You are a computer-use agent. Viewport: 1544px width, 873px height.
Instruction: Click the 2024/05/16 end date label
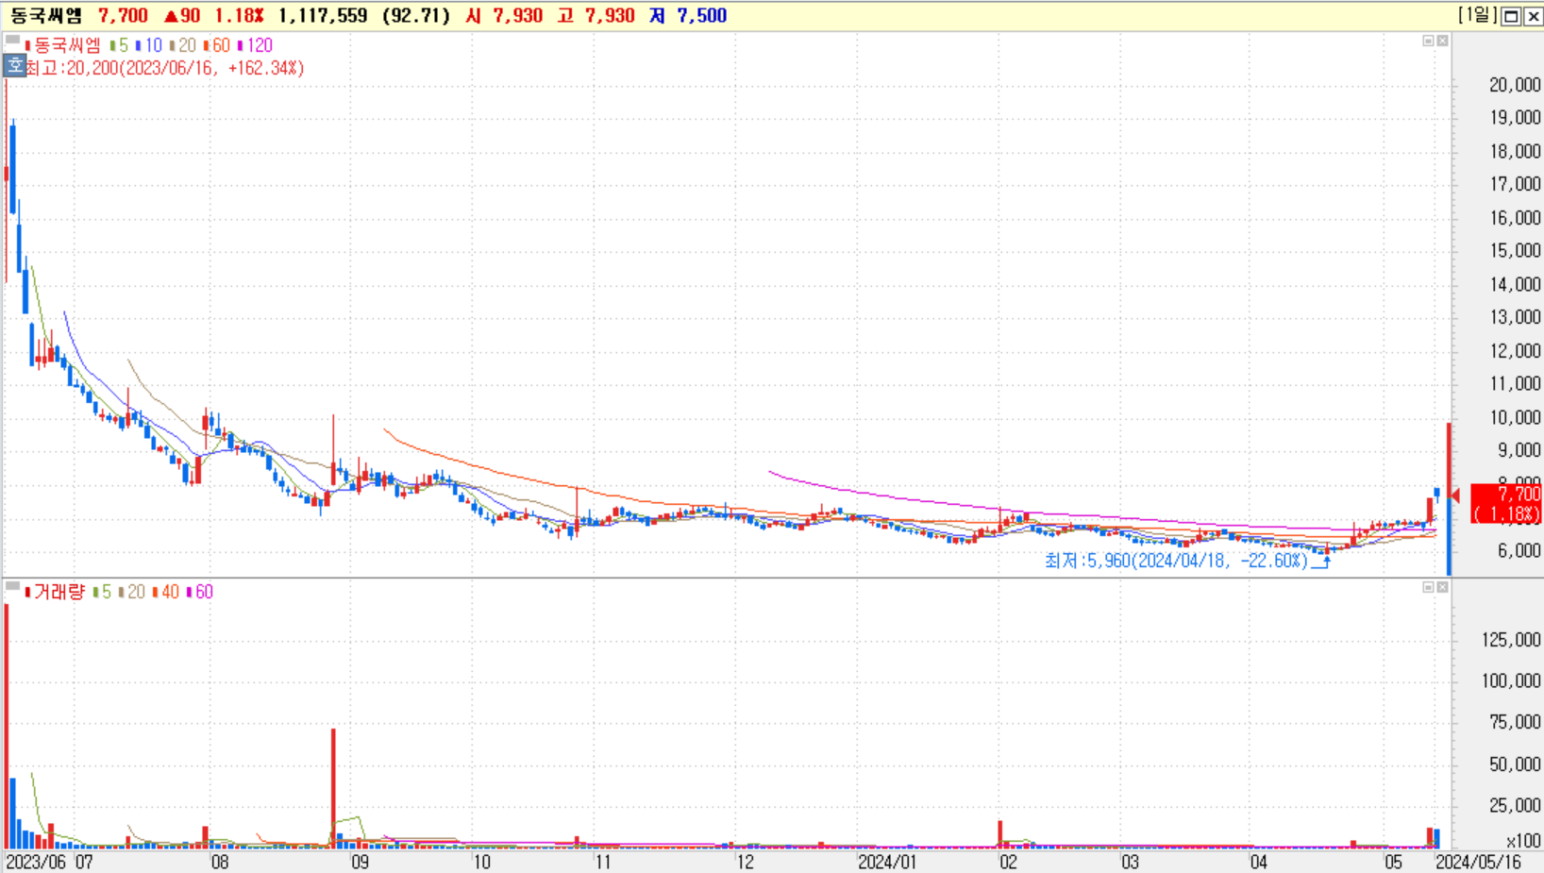pyautogui.click(x=1478, y=862)
